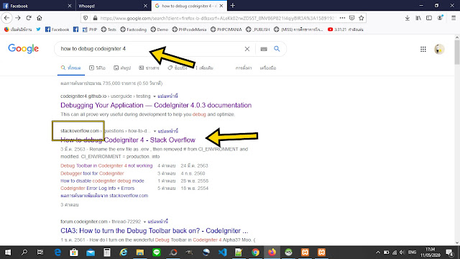Select the ทั้งหมด search tab

point(70,68)
